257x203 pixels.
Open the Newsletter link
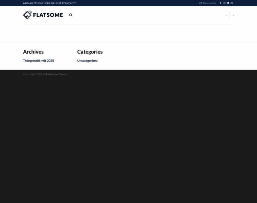pyautogui.click(x=208, y=3)
